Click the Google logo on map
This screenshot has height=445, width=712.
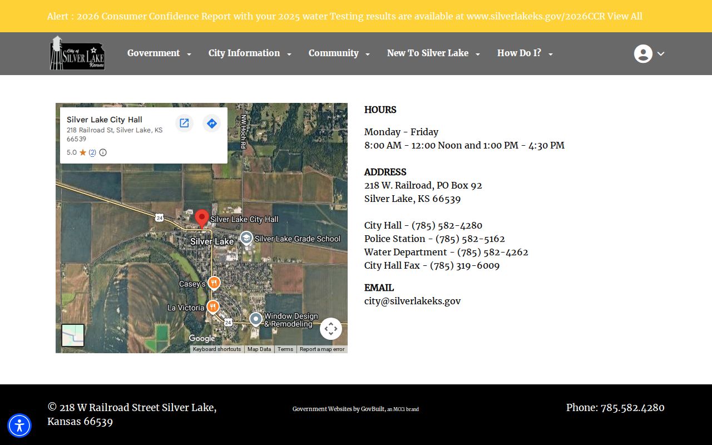tap(202, 338)
